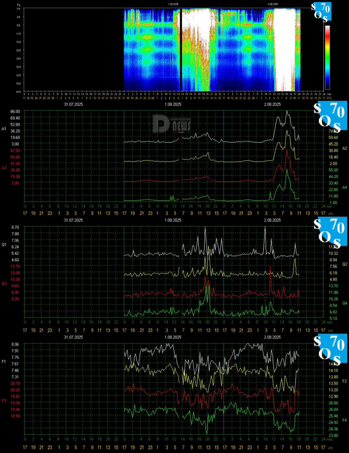Viewport: 349px width, 453px height.
Task: Select the red A3 axis label
Action: [4, 168]
